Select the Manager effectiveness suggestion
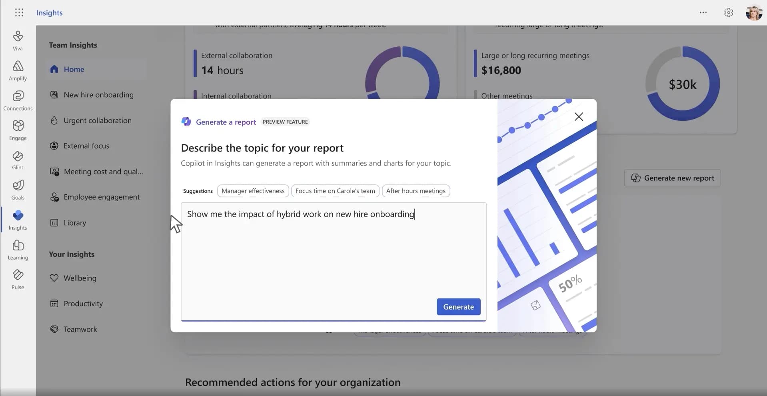This screenshot has width=767, height=396. (253, 191)
